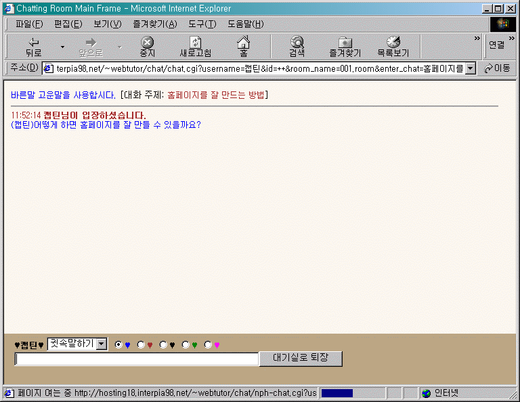Select the green heart radio button

tap(186, 344)
